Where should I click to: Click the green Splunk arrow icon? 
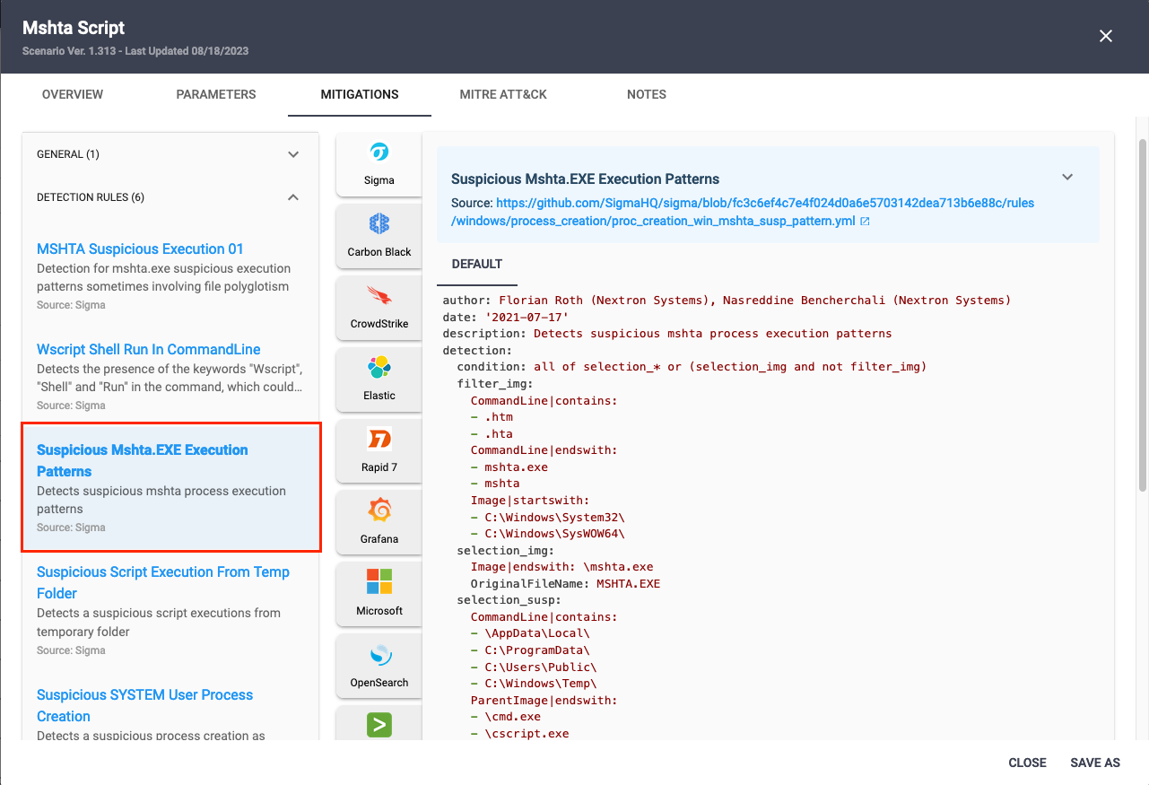coord(379,725)
